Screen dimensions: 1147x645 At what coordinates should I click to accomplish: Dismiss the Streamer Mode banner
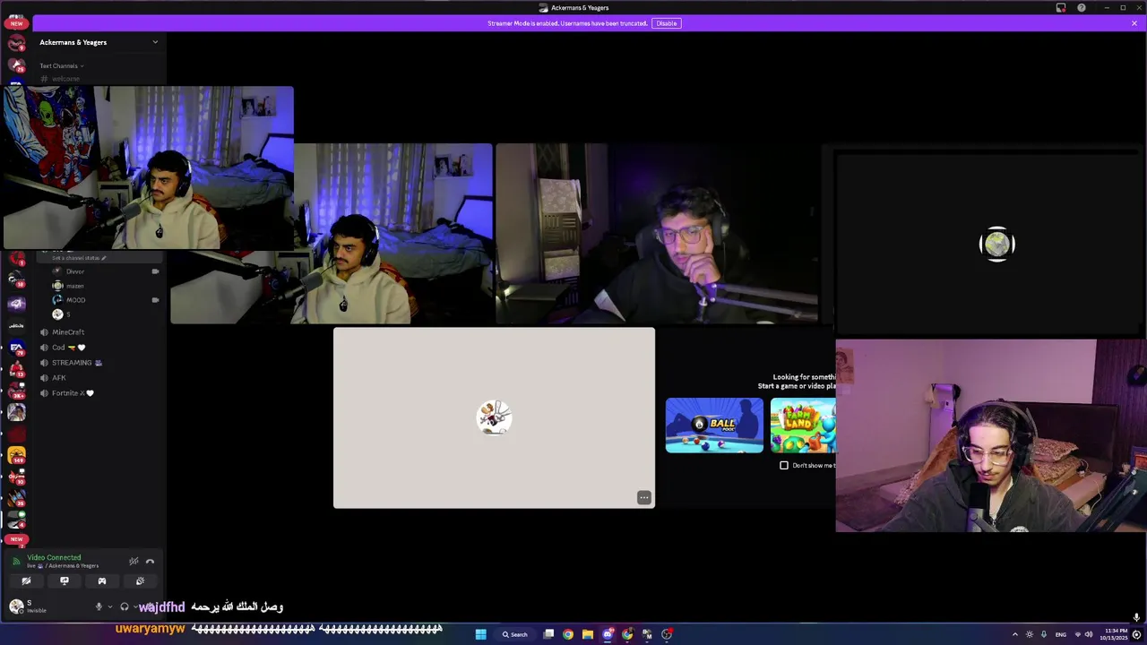[x=1134, y=23]
